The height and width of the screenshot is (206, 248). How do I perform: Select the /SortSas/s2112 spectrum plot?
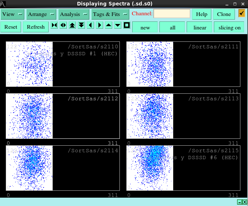click(x=63, y=116)
